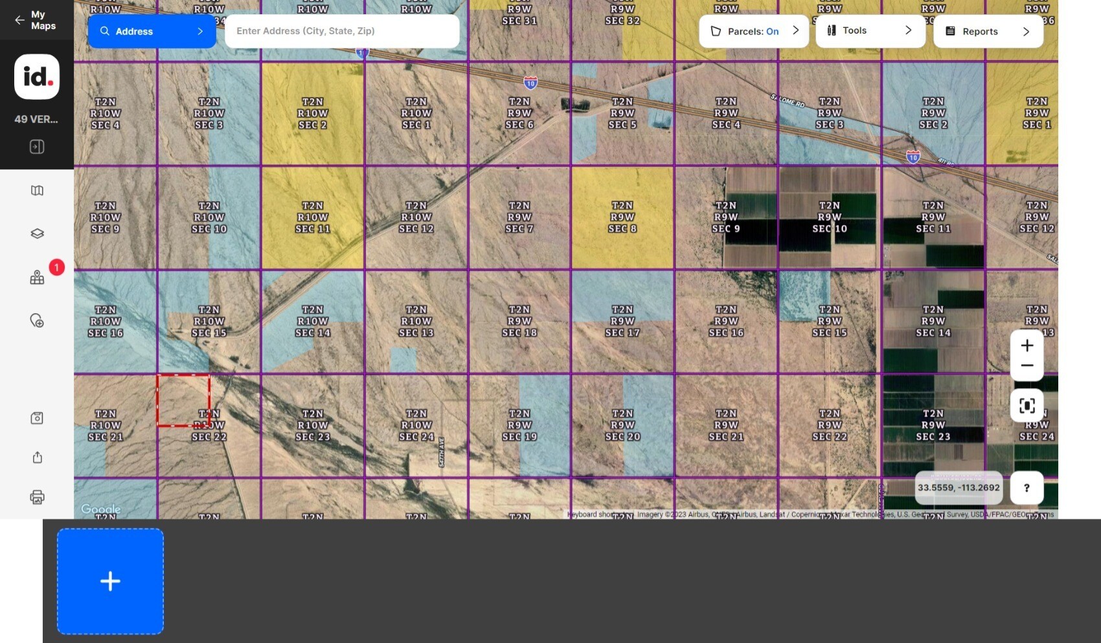
Task: Click the Enter Address search field
Action: click(341, 31)
